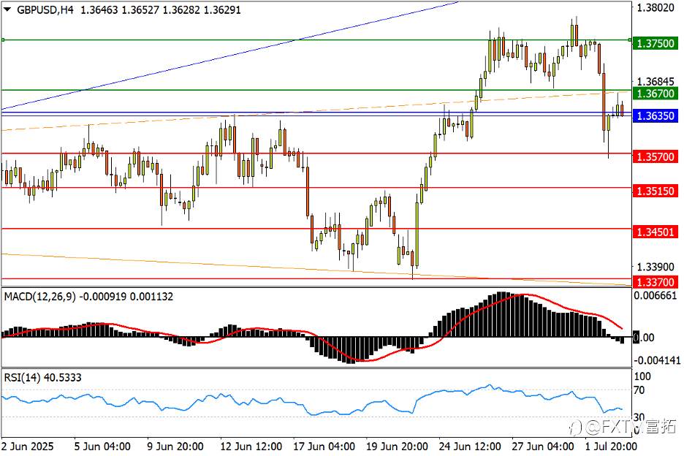Image resolution: width=684 pixels, height=456 pixels.
Task: Grab the left handle of the 1.37500 line
Action: tap(3, 39)
